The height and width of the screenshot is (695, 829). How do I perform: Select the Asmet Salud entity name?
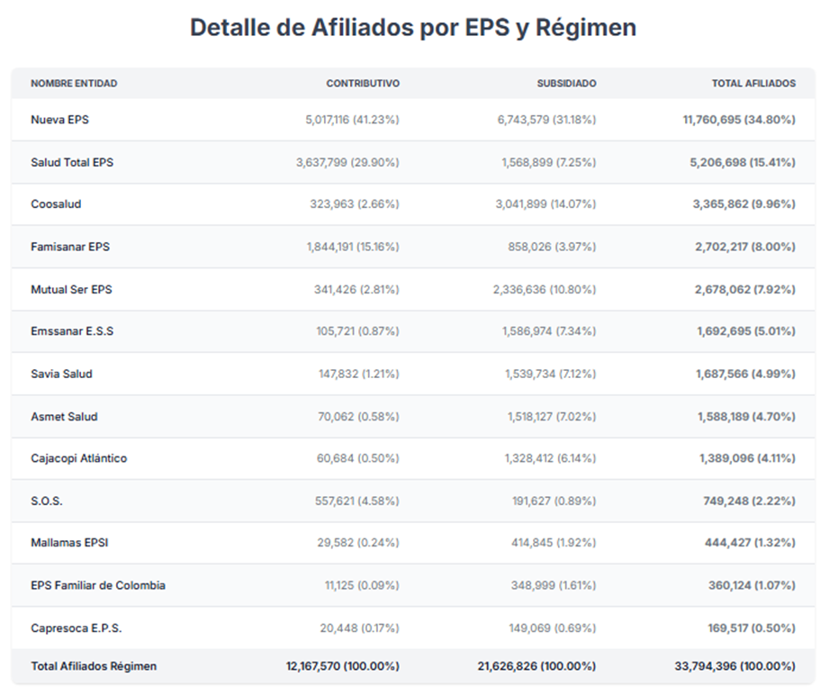tap(64, 417)
